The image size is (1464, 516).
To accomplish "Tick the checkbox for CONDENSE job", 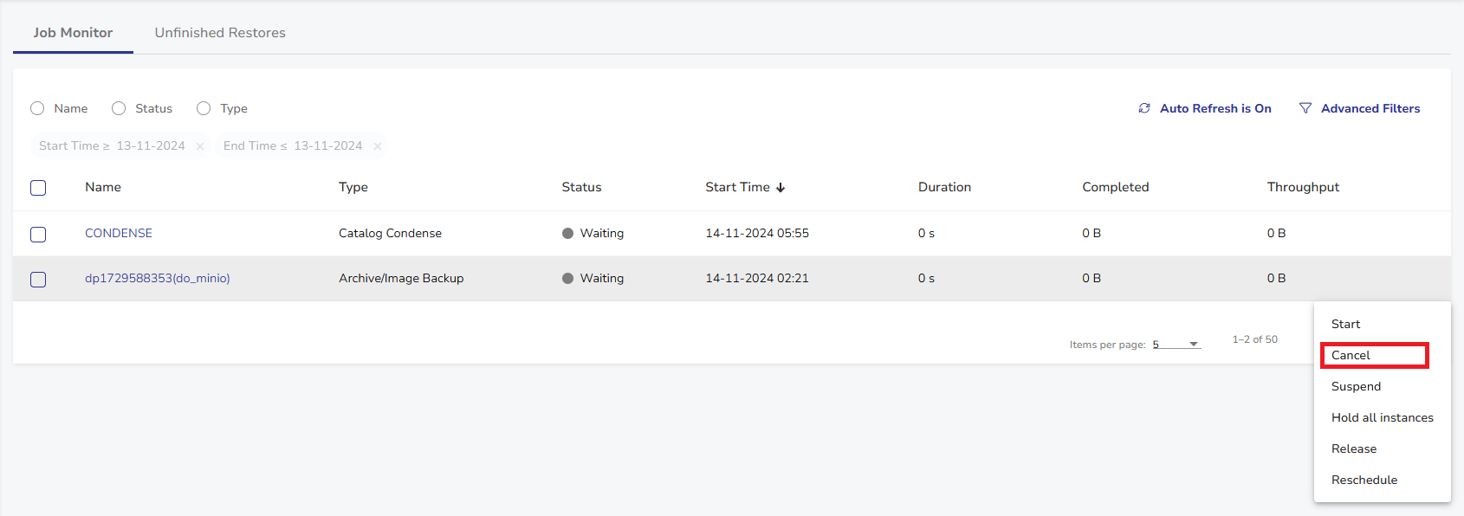I will pos(38,235).
